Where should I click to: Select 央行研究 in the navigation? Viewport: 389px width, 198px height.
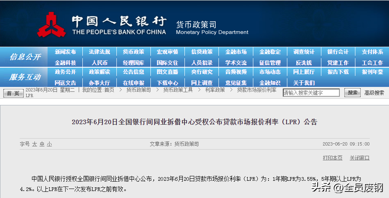point(202,72)
